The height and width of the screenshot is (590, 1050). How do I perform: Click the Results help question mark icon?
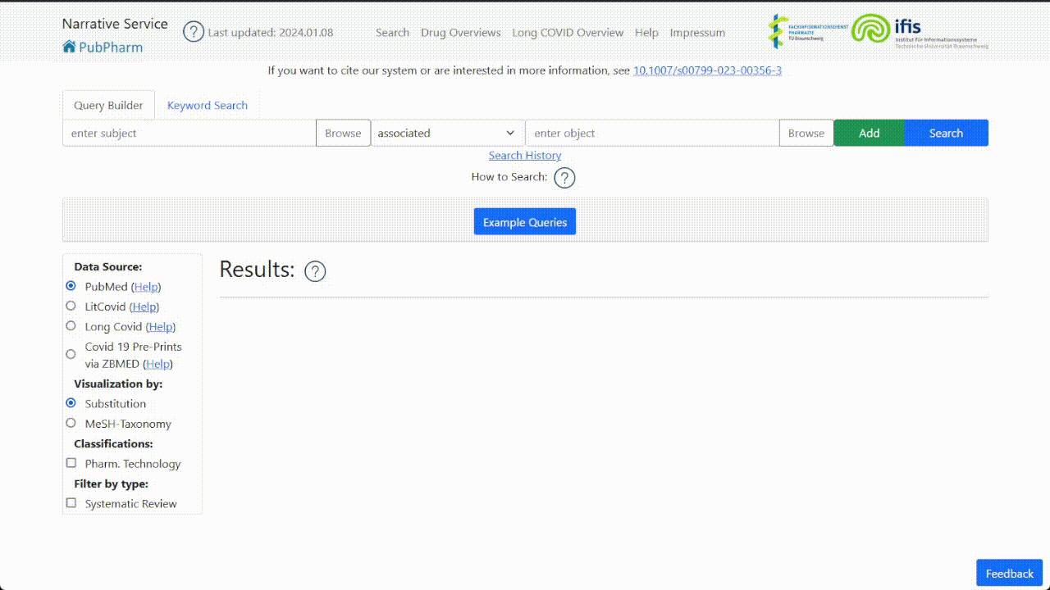coord(315,271)
